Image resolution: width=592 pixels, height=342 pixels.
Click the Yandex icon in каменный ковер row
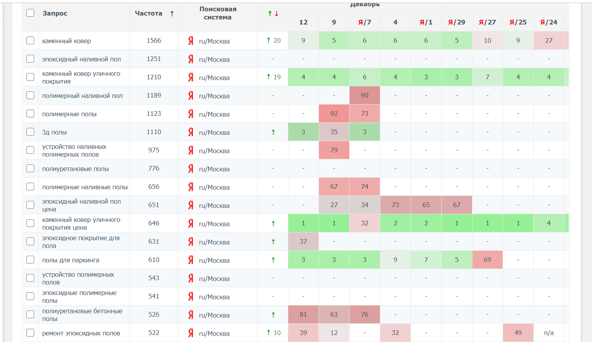191,41
